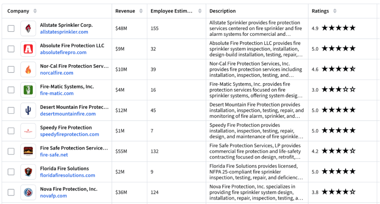380x204 pixels.
Task: Click the Florida Fire Solutions shield logo
Action: [28, 172]
